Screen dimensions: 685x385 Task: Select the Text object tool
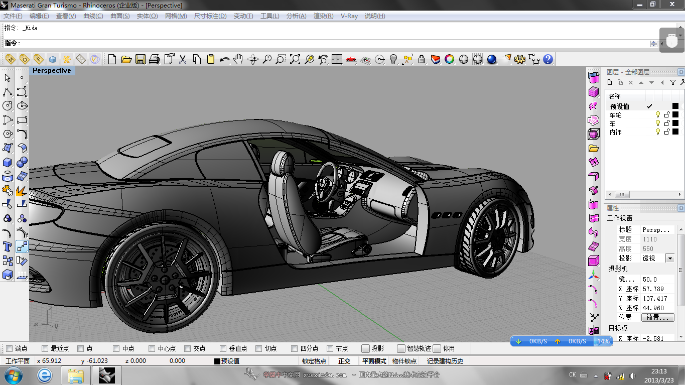(x=8, y=246)
